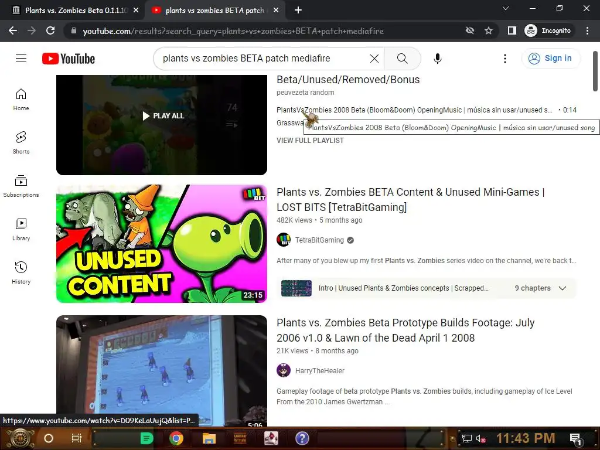Open History in the sidebar
This screenshot has height=450, width=600.
[x=21, y=272]
